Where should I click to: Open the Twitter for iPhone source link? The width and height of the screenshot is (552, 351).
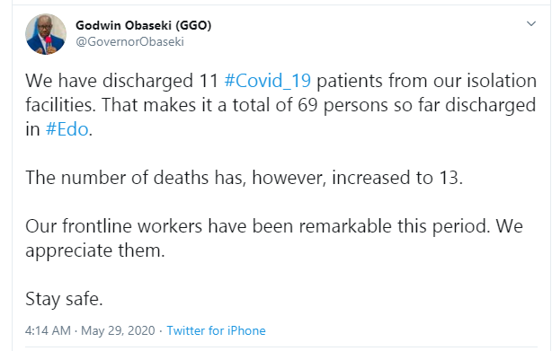point(216,330)
